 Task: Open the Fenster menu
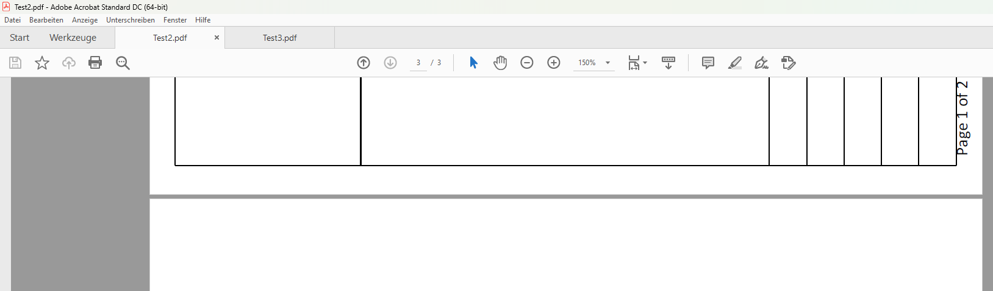(x=175, y=20)
